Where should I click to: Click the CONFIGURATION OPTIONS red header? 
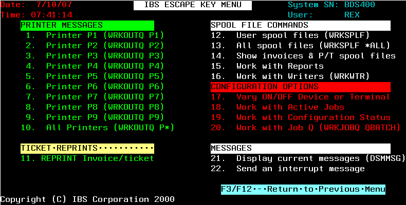300,87
